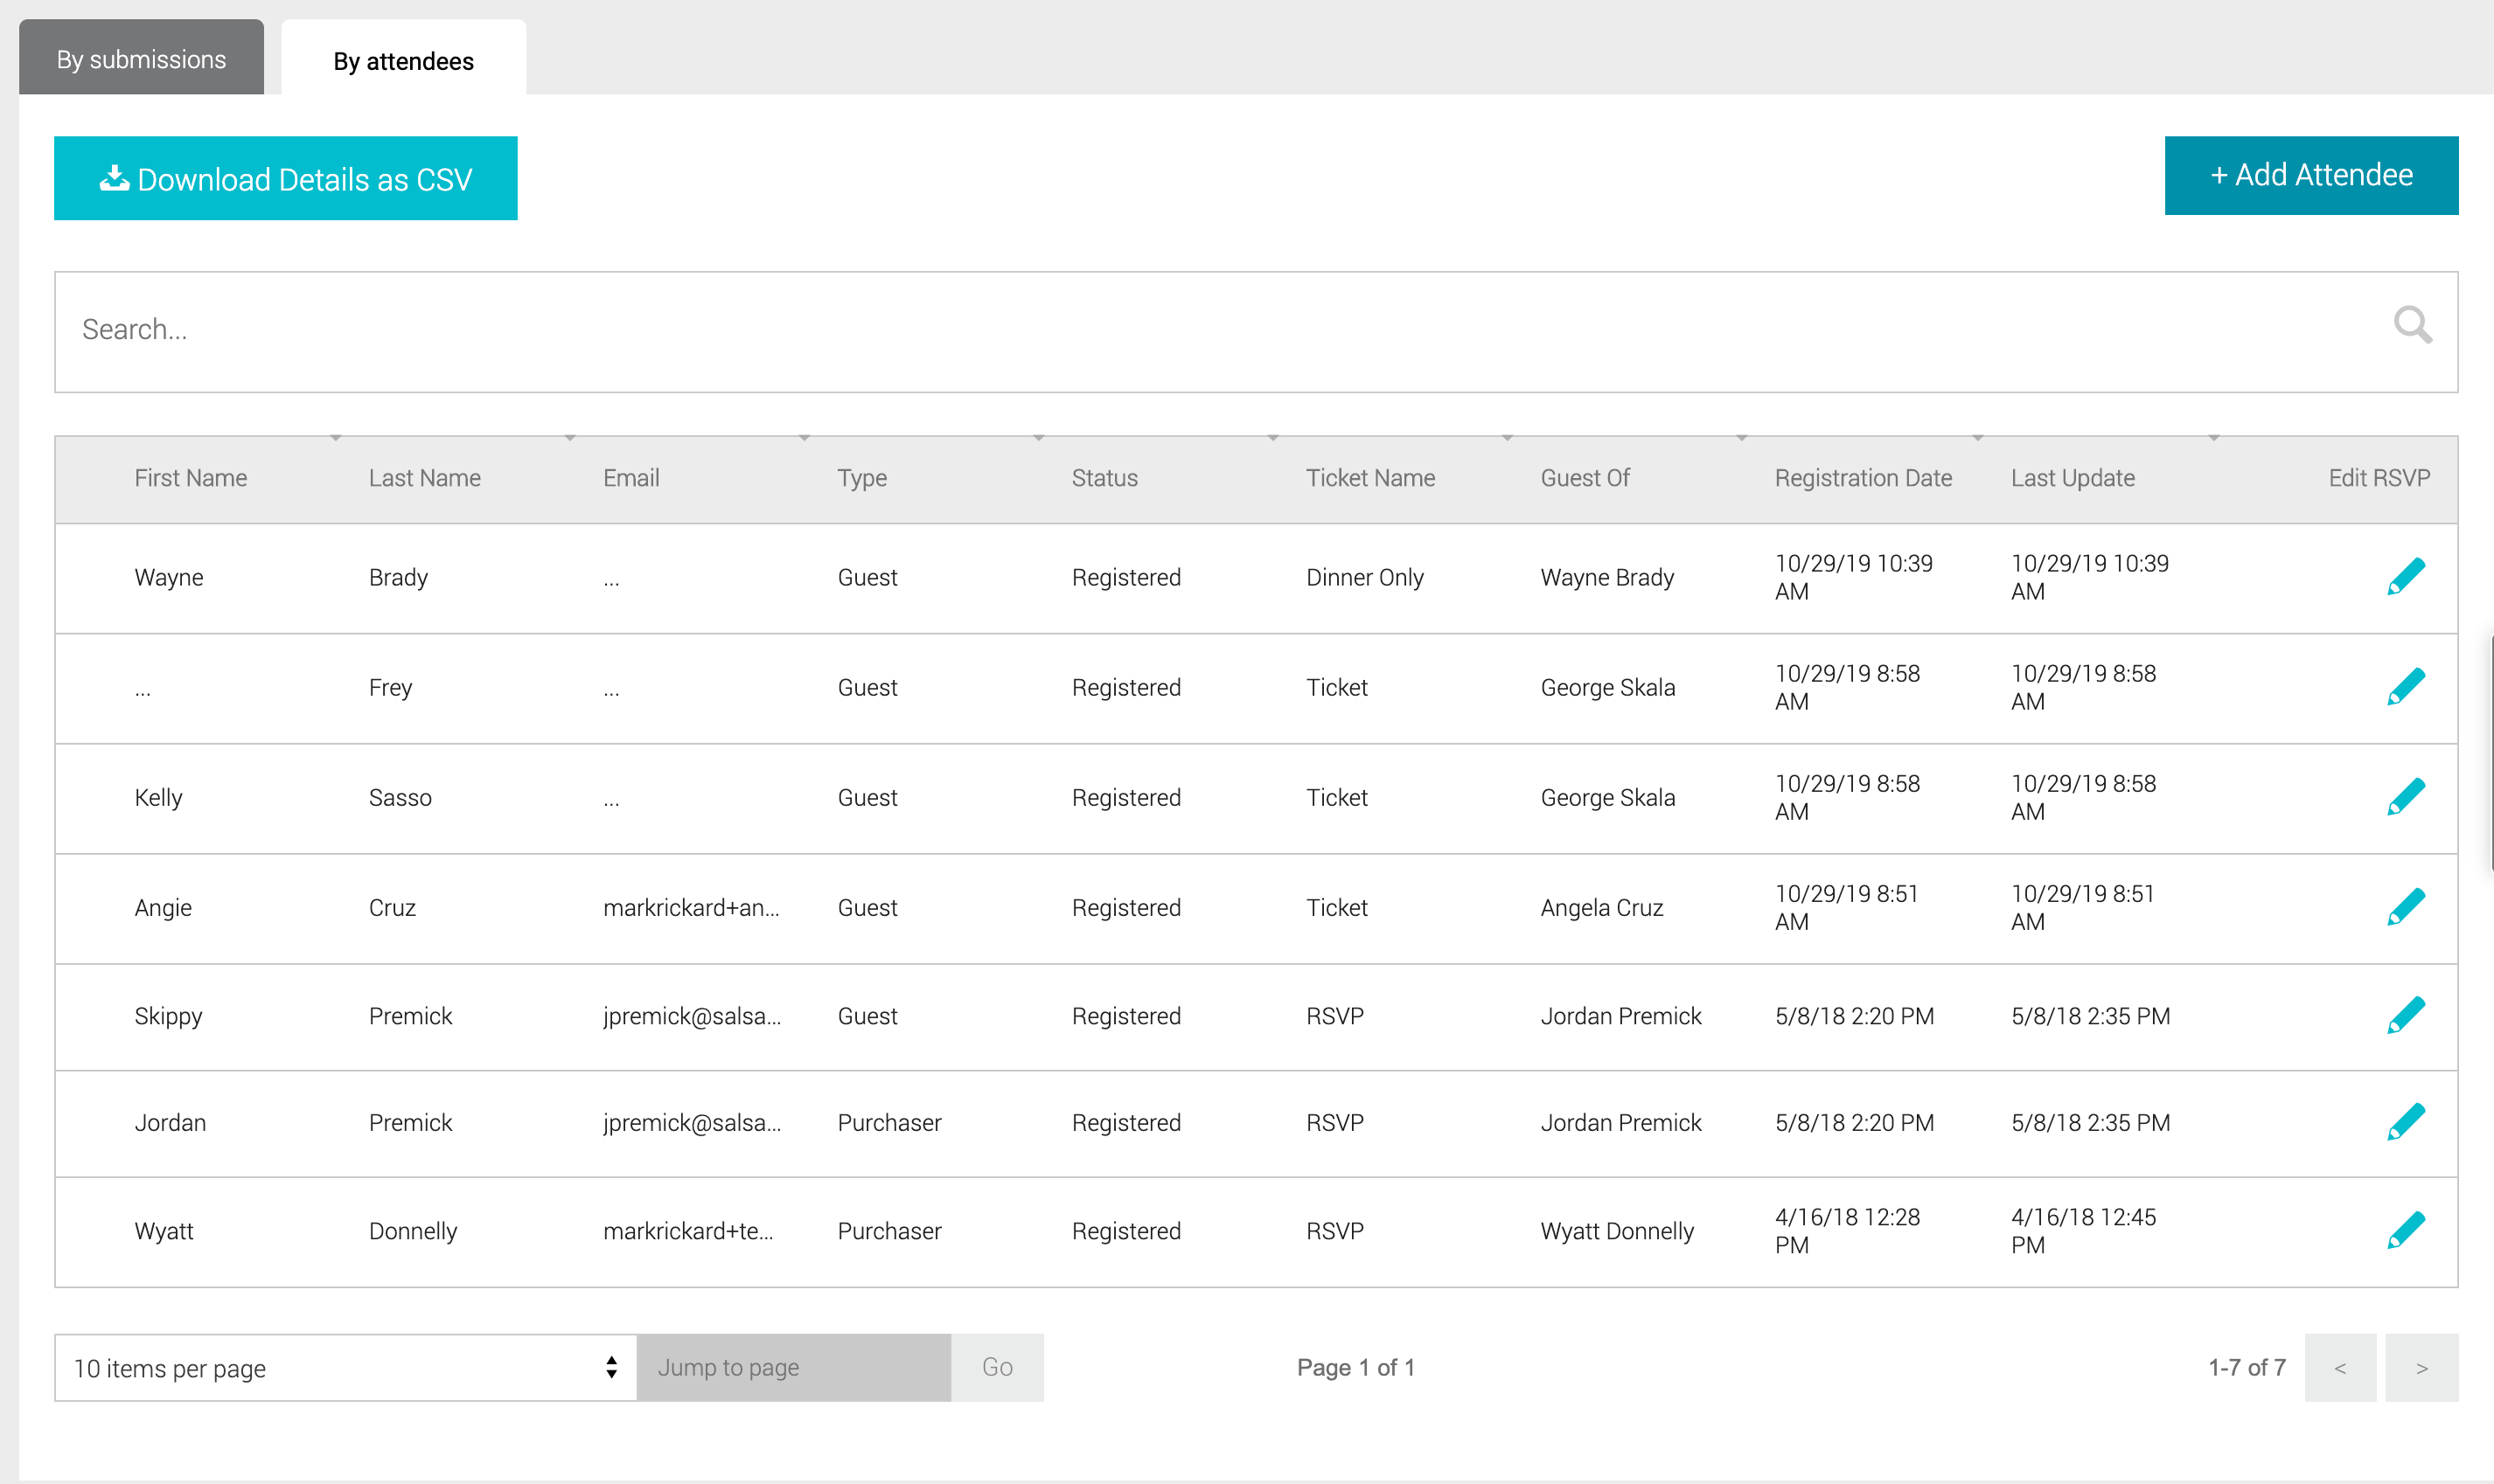Image resolution: width=2494 pixels, height=1484 pixels.
Task: Edit Wyatt Donnelly's RSVP with pencil
Action: [2405, 1230]
